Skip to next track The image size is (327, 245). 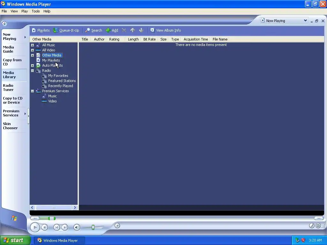[65, 227]
